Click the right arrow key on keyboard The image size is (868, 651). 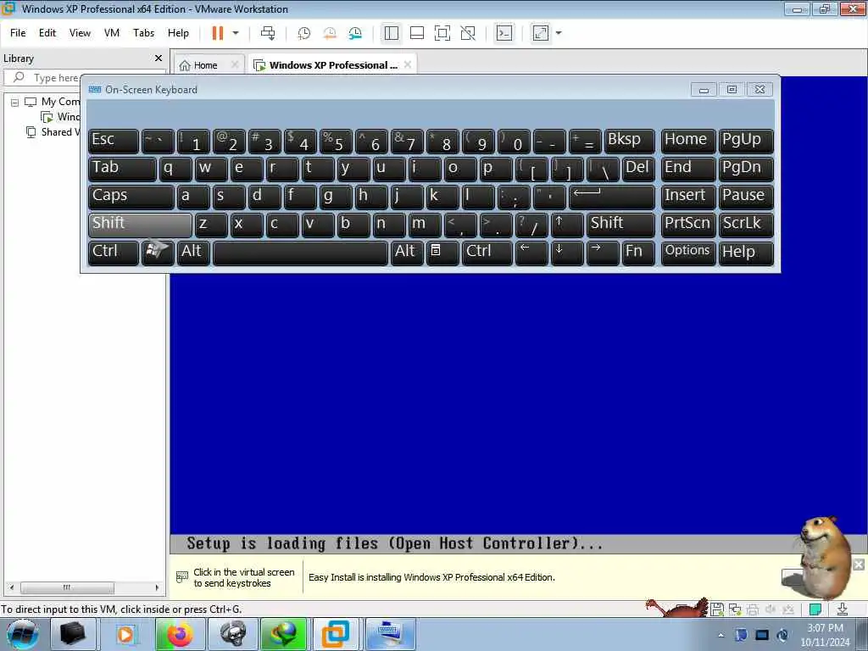[x=603, y=253]
